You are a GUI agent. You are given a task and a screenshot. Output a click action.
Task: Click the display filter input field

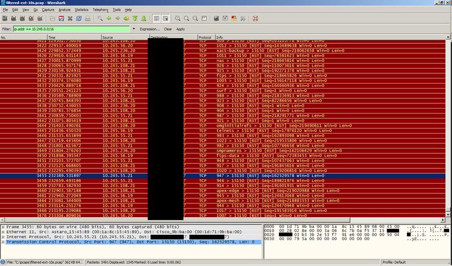72,29
